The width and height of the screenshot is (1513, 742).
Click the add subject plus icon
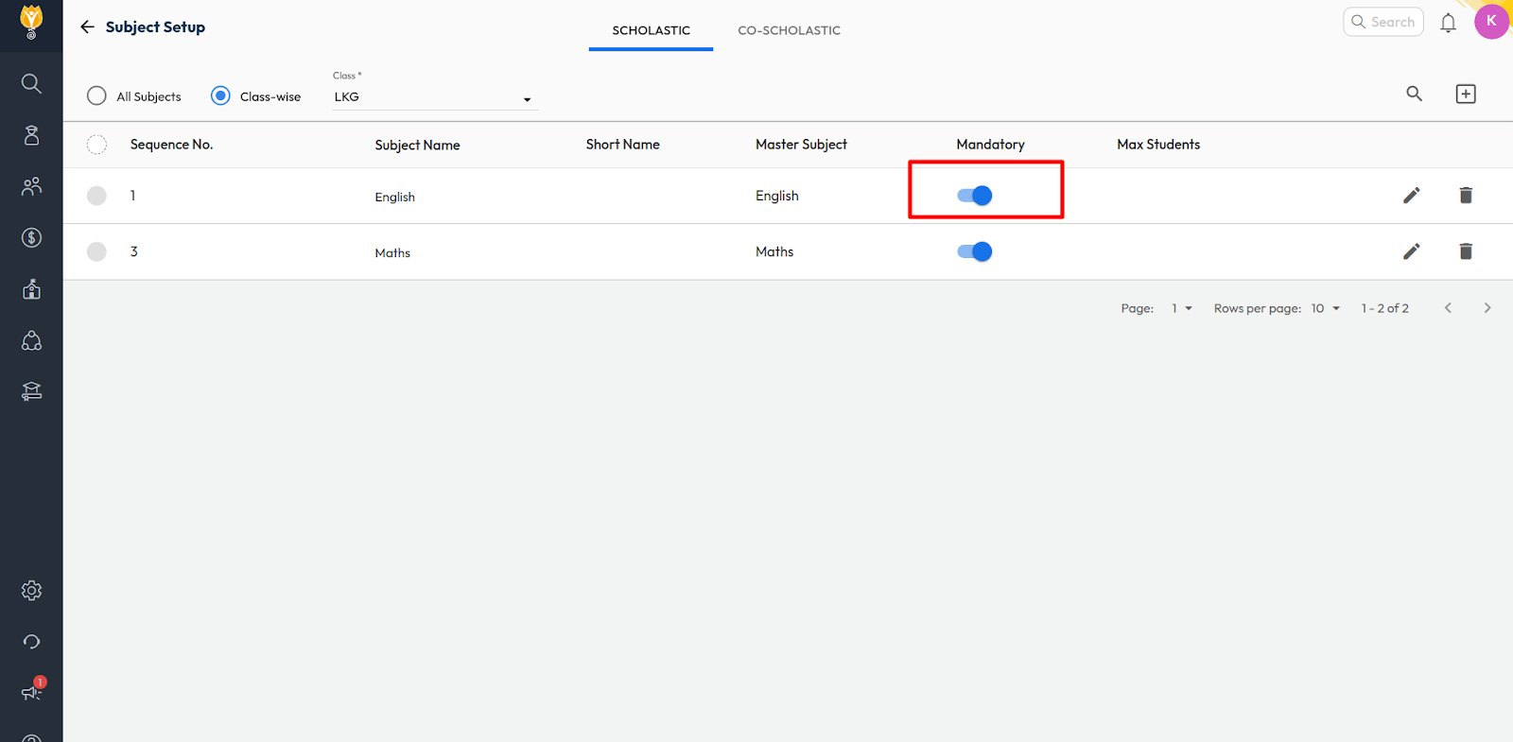[1465, 94]
